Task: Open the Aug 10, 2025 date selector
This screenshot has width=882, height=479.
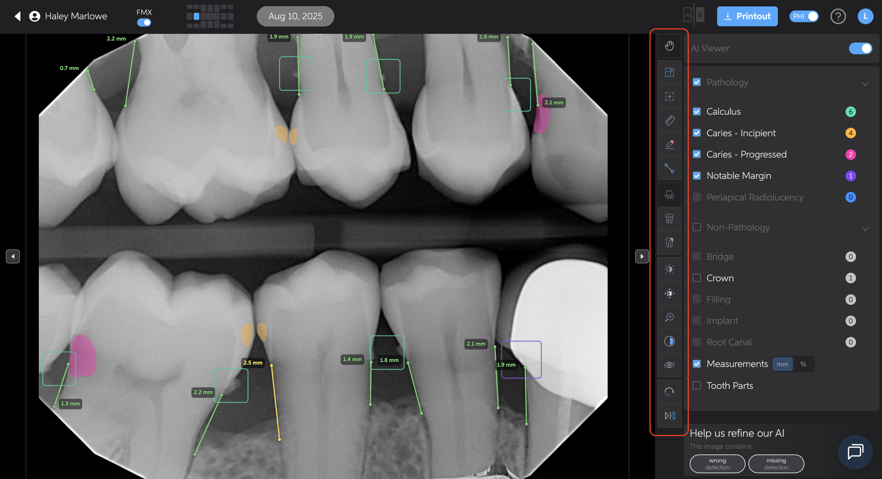Action: tap(295, 16)
